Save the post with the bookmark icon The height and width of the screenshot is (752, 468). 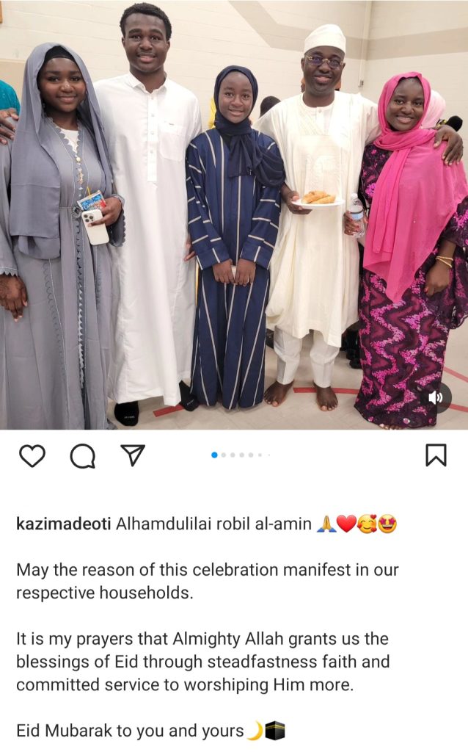pos(436,455)
